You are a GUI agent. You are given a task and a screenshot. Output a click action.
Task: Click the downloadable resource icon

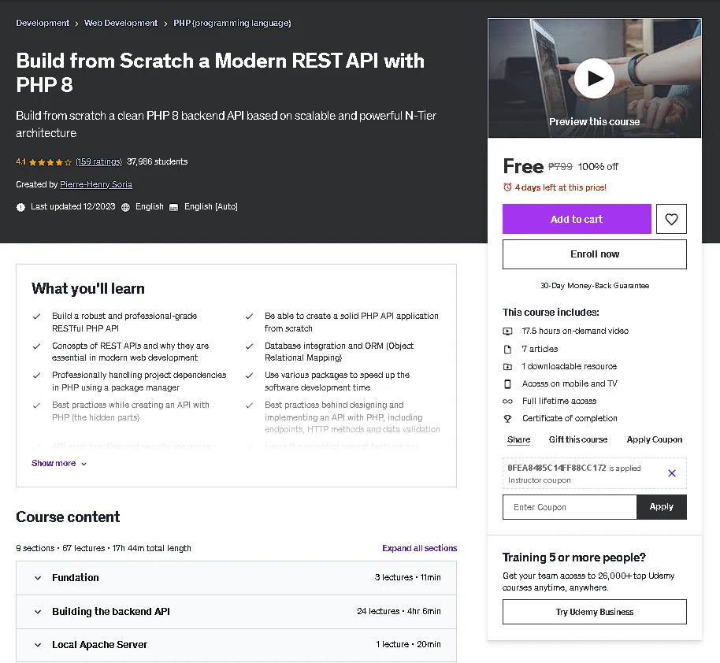[507, 366]
